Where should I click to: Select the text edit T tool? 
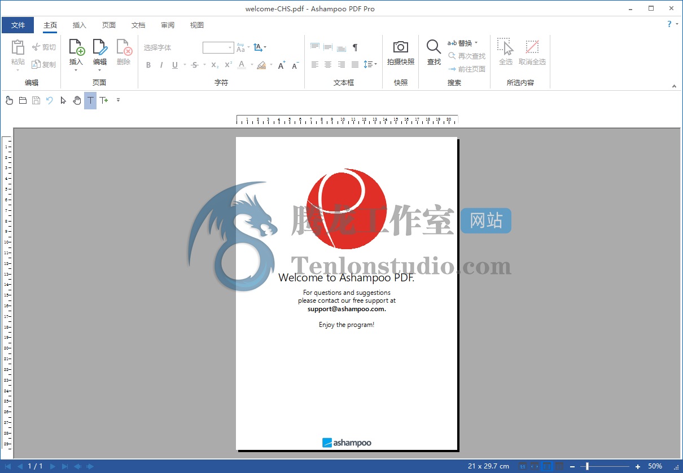(90, 100)
